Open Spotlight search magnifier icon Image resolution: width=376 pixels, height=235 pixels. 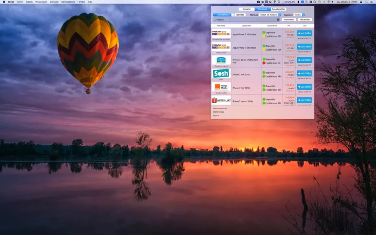click(x=366, y=2)
